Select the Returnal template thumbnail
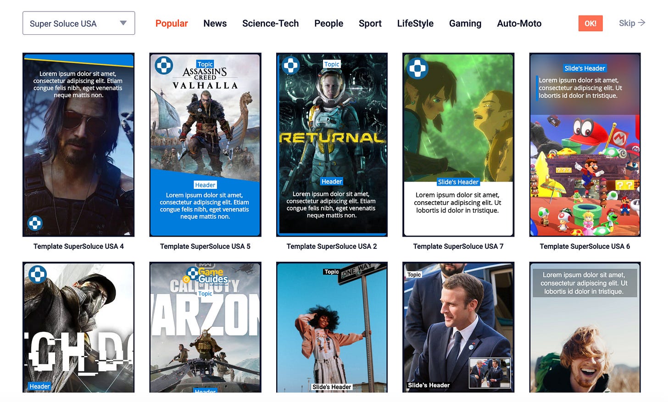Image resolution: width=668 pixels, height=402 pixels. pos(332,145)
